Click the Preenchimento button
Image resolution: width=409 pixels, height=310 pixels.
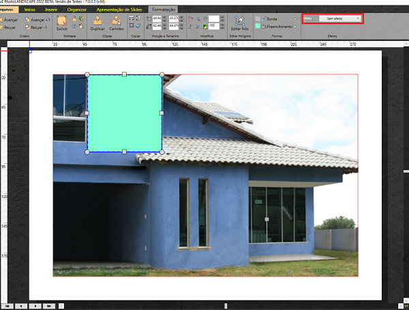[275, 27]
